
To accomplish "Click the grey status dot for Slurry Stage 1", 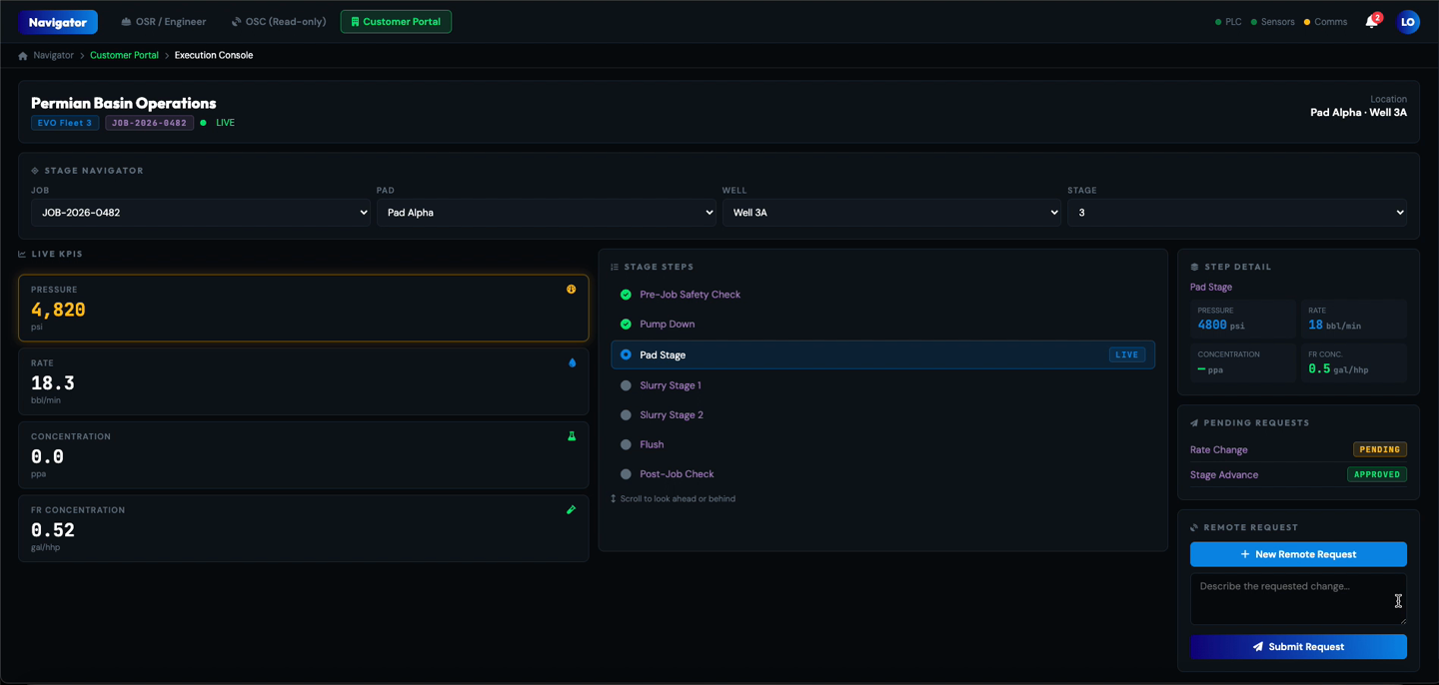I will coord(626,385).
